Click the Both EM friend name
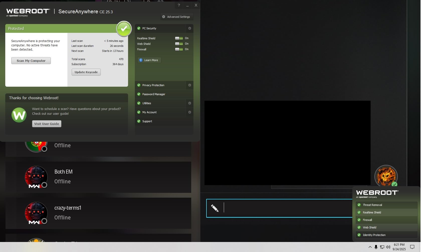 [x=63, y=172]
